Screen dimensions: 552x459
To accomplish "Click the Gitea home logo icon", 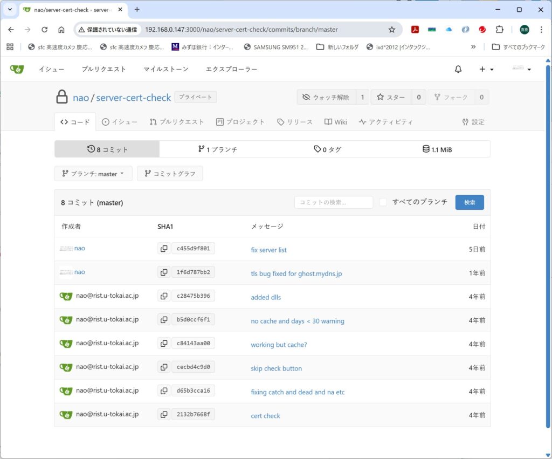I will click(17, 69).
